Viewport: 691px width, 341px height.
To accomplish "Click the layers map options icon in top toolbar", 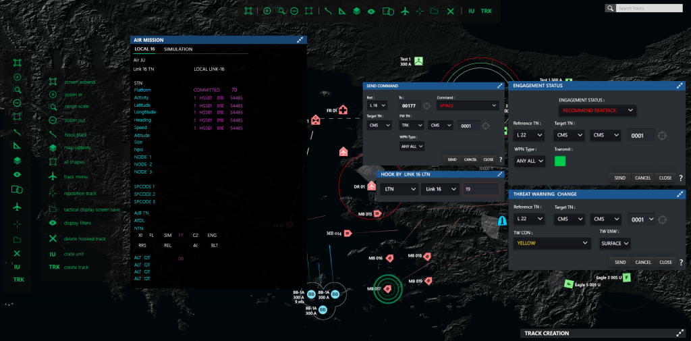I will click(x=356, y=11).
